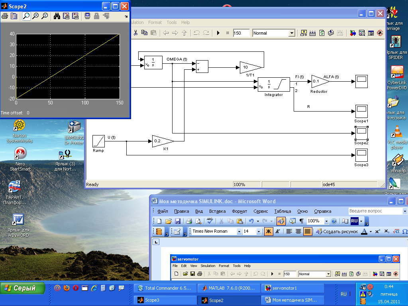Select Scope2 Zoom Y-axis tool

(x=45, y=16)
